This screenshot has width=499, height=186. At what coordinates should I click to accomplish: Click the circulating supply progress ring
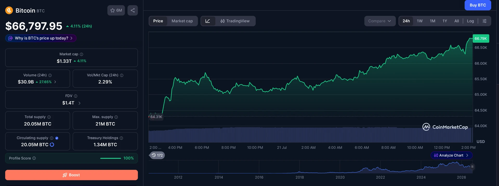click(52, 145)
